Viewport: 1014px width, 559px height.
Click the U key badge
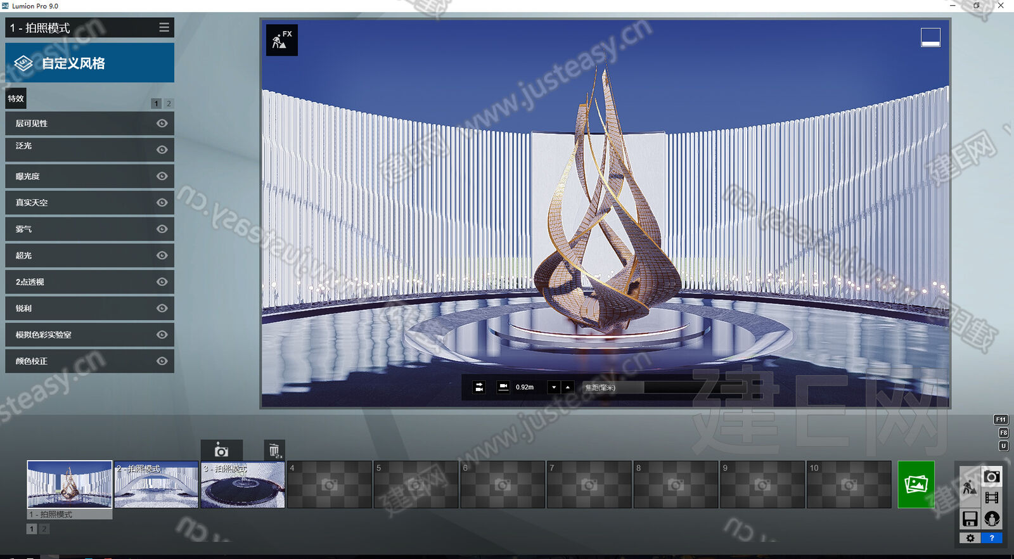pos(1003,446)
